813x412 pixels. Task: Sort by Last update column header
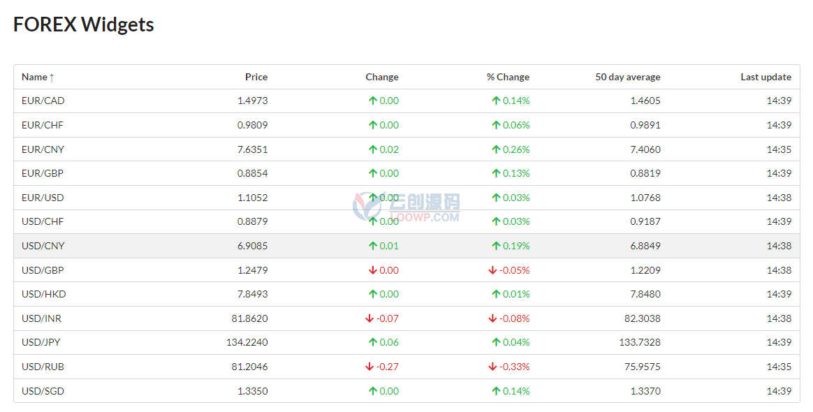[x=766, y=78]
